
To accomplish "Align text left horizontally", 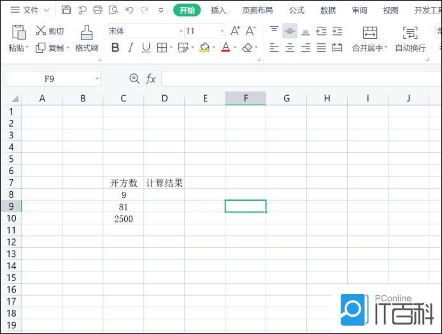I will pos(274,48).
